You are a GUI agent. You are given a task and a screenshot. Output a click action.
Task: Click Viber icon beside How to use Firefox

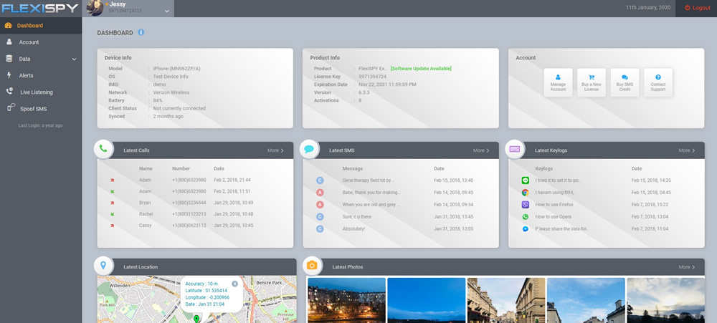coord(526,205)
